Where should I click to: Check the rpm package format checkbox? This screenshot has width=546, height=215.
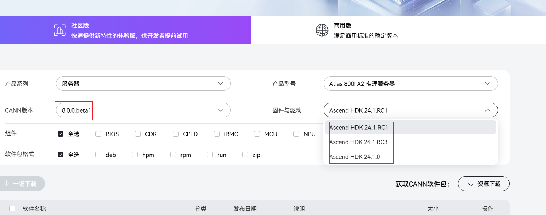[173, 155]
